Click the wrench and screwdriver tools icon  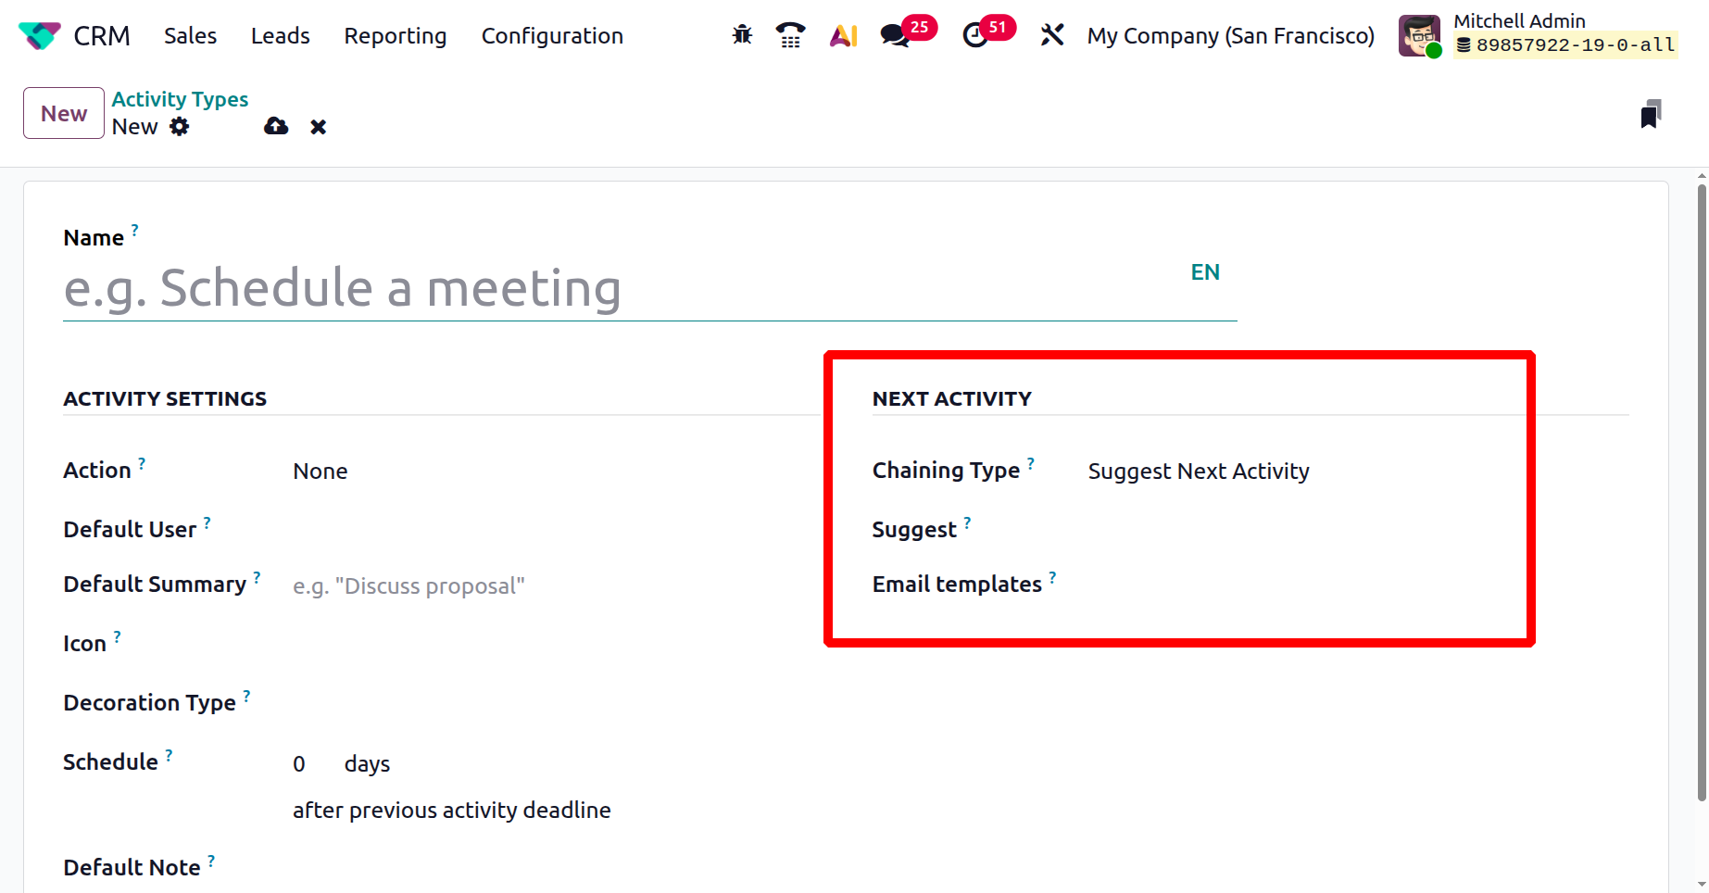(1051, 35)
